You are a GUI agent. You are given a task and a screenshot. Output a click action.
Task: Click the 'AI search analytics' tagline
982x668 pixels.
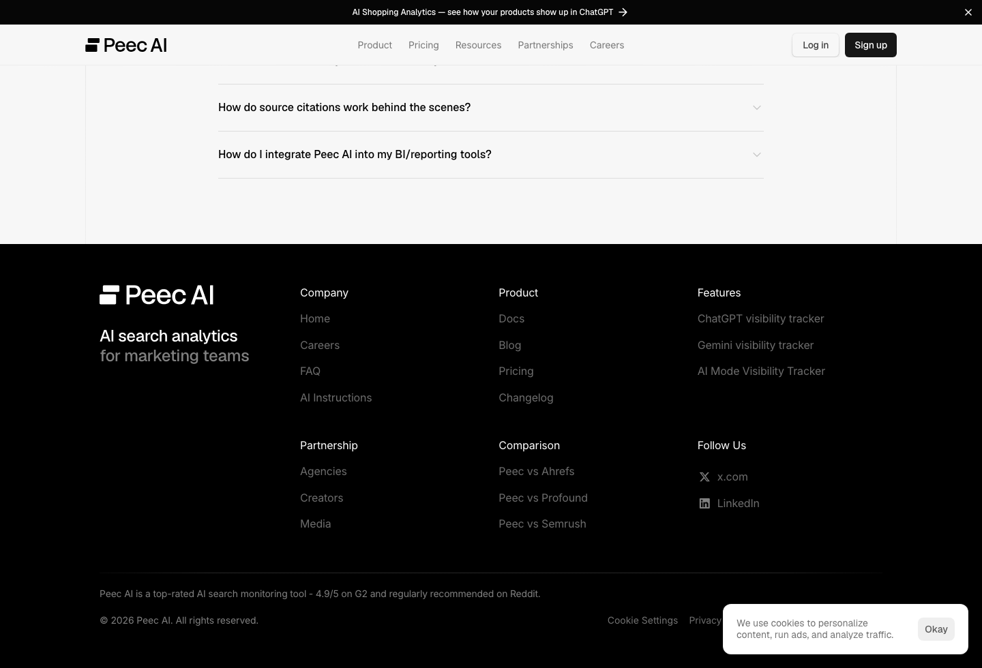point(168,336)
